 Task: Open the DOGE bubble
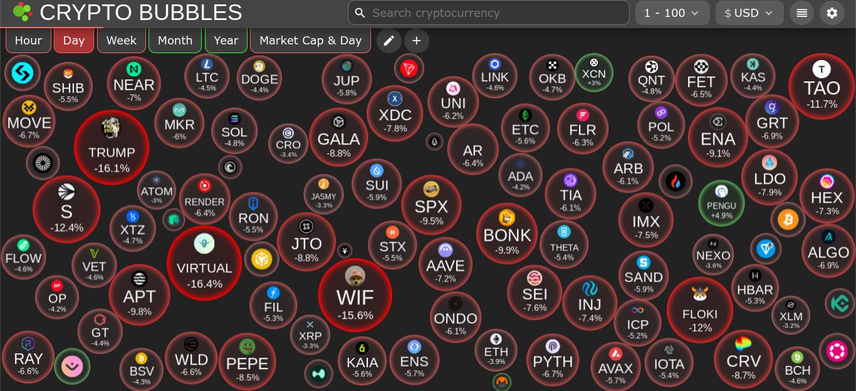tap(259, 78)
